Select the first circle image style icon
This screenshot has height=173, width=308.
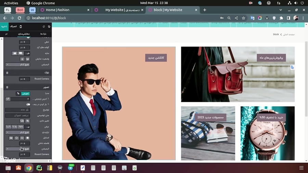coord(22,138)
